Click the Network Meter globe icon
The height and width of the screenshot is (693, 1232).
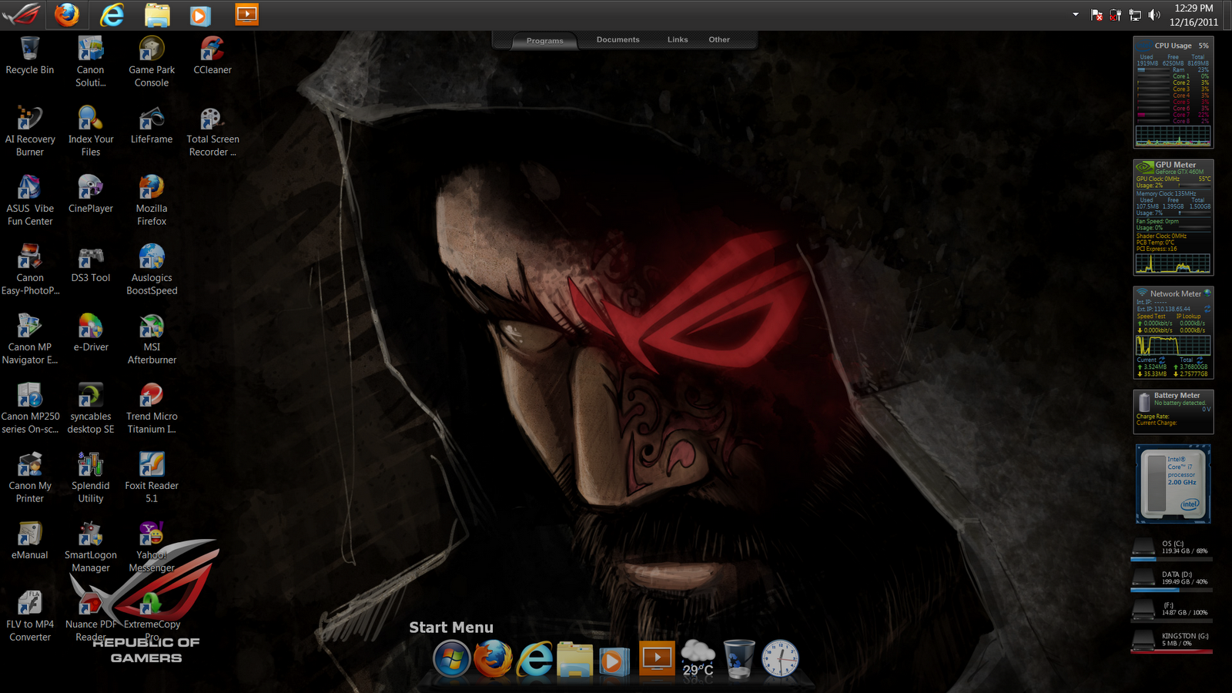tap(1207, 293)
